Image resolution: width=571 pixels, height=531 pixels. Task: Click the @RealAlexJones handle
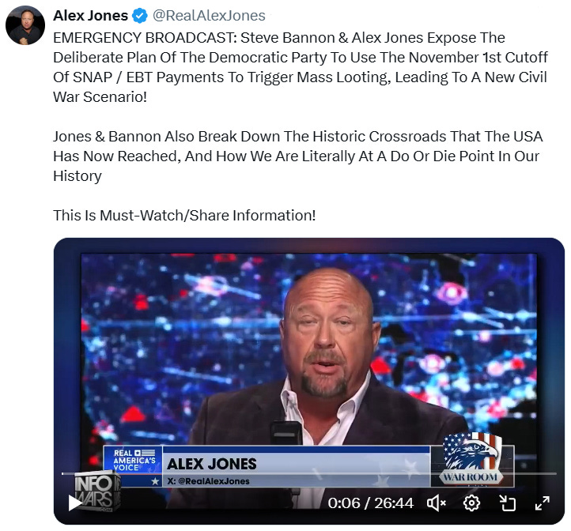209,16
